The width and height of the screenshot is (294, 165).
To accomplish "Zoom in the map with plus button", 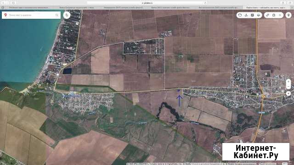I will pos(288,82).
